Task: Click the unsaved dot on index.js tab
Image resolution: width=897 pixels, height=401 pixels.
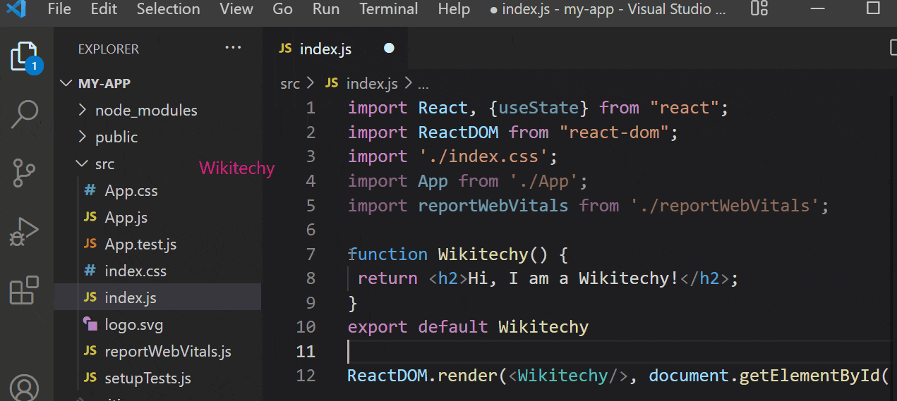Action: (x=389, y=49)
